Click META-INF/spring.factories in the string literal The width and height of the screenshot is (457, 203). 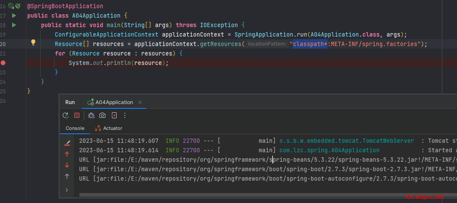point(374,44)
